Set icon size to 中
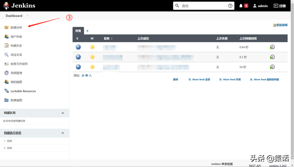This screenshot has width=294, height=167. click(x=87, y=75)
